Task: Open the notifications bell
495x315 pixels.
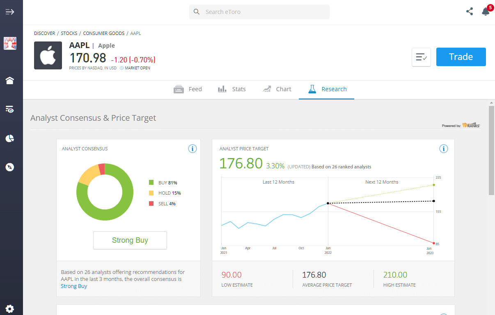Action: pos(486,11)
